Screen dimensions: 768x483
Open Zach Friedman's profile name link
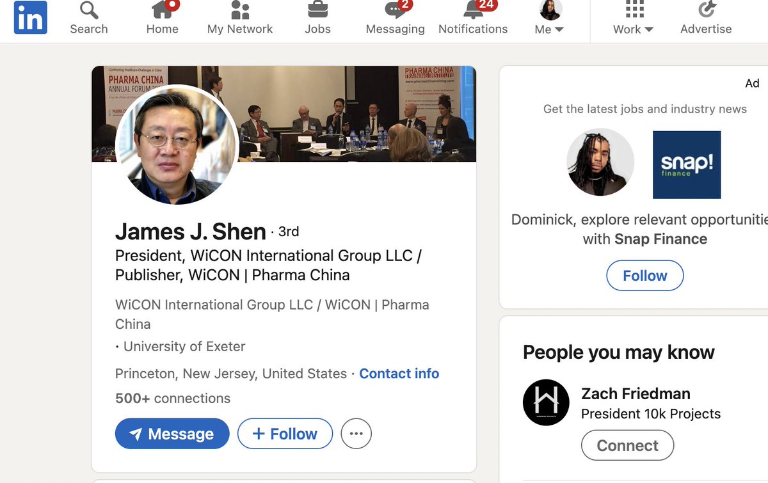point(635,393)
